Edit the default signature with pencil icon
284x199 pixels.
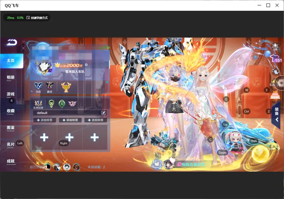click(104, 113)
